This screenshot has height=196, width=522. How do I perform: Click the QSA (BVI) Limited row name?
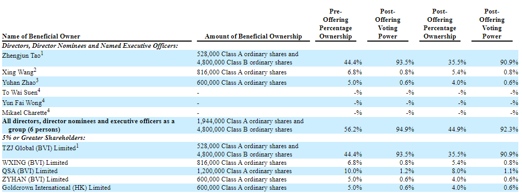pos(30,171)
